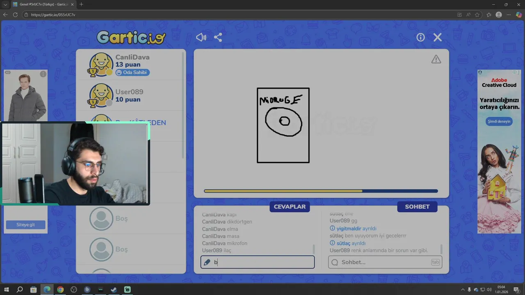Select the CEVAPLAR tab

(x=290, y=206)
